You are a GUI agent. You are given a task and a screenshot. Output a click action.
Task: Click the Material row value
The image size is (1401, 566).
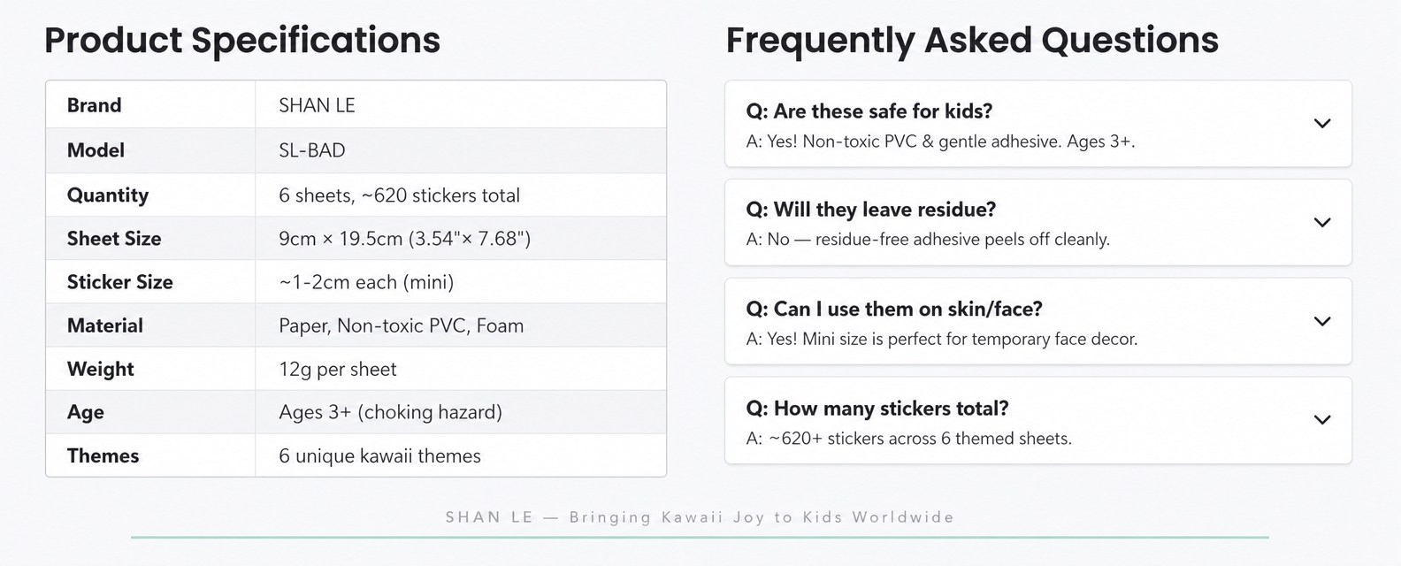click(461, 325)
